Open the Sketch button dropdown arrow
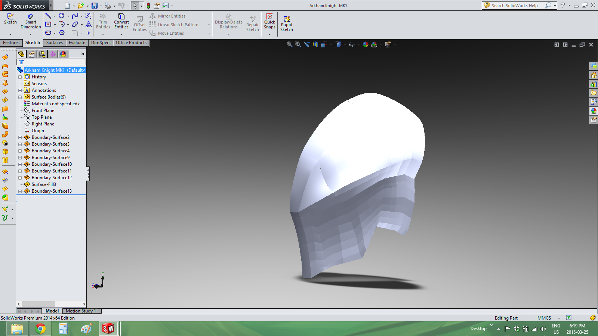 pyautogui.click(x=10, y=34)
